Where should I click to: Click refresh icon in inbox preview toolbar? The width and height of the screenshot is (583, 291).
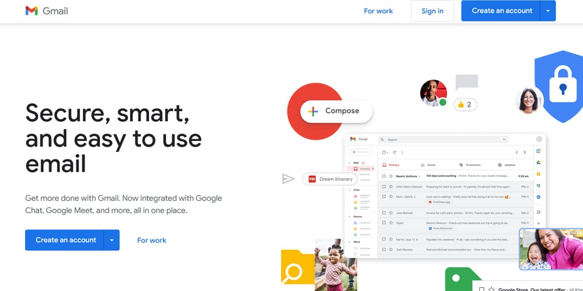pos(394,152)
